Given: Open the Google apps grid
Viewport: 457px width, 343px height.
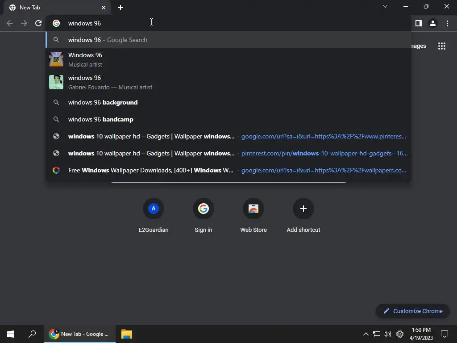Looking at the screenshot, I should pos(442,46).
